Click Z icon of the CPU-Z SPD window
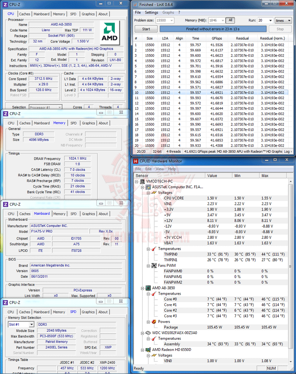The height and width of the screenshot is (374, 296). click(x=5, y=302)
